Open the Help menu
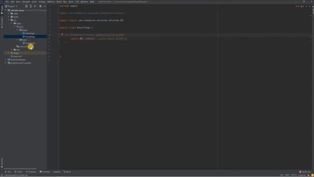314x177 pixels. (x=92, y=1)
